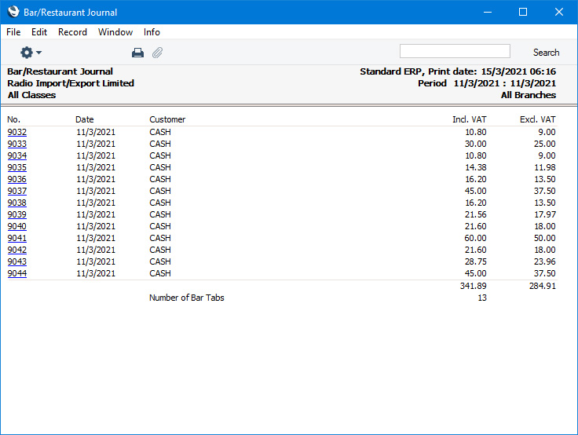
Task: Open bar tab 9032
Action: pos(17,132)
